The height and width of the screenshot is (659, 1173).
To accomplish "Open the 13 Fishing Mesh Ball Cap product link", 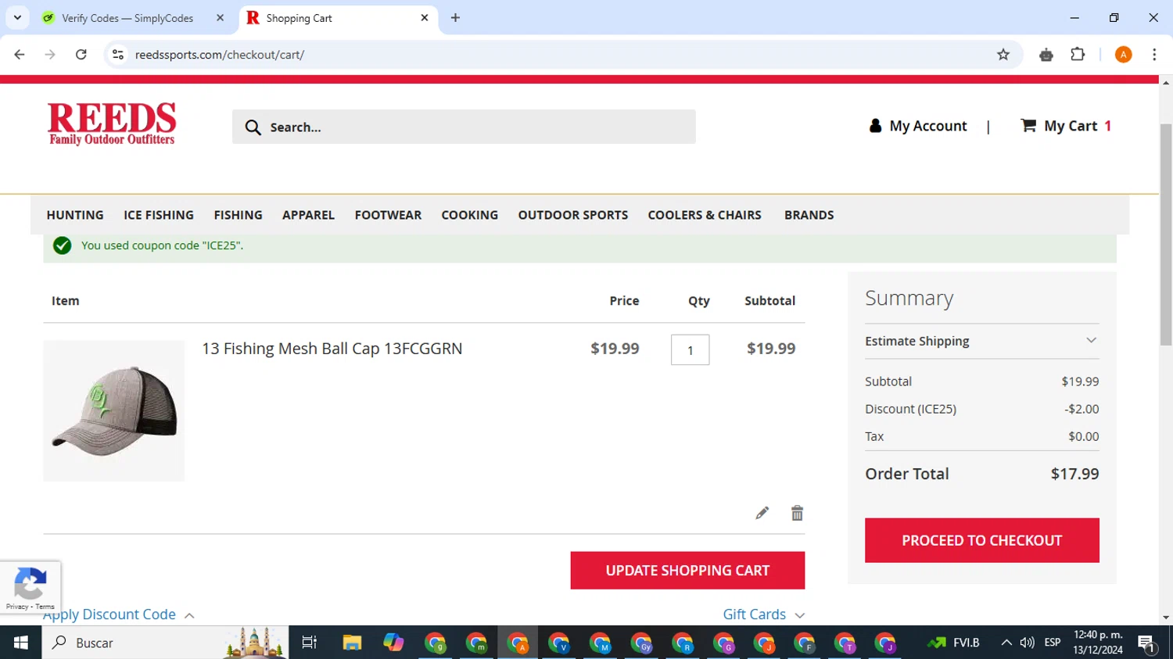I will [332, 349].
